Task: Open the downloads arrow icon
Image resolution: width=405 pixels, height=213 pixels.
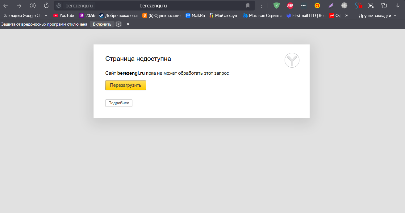Action: click(398, 6)
